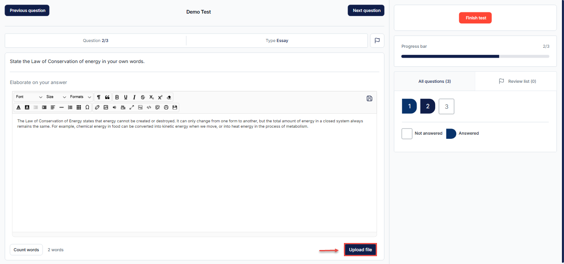564x264 pixels.
Task: Apply superscript formatting
Action: (x=160, y=97)
